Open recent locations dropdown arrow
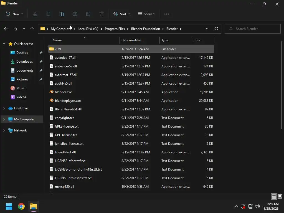Screen dimensions: 284x213 pyautogui.click(x=24, y=29)
